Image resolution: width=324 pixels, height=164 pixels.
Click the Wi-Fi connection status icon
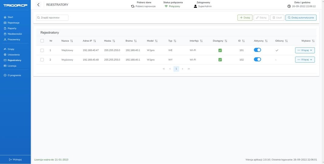coord(166,6)
